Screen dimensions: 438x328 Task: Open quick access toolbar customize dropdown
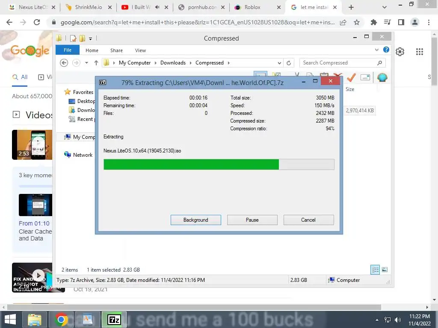tap(91, 38)
